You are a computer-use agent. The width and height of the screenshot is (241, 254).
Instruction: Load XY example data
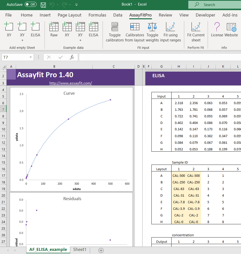[x=67, y=29]
